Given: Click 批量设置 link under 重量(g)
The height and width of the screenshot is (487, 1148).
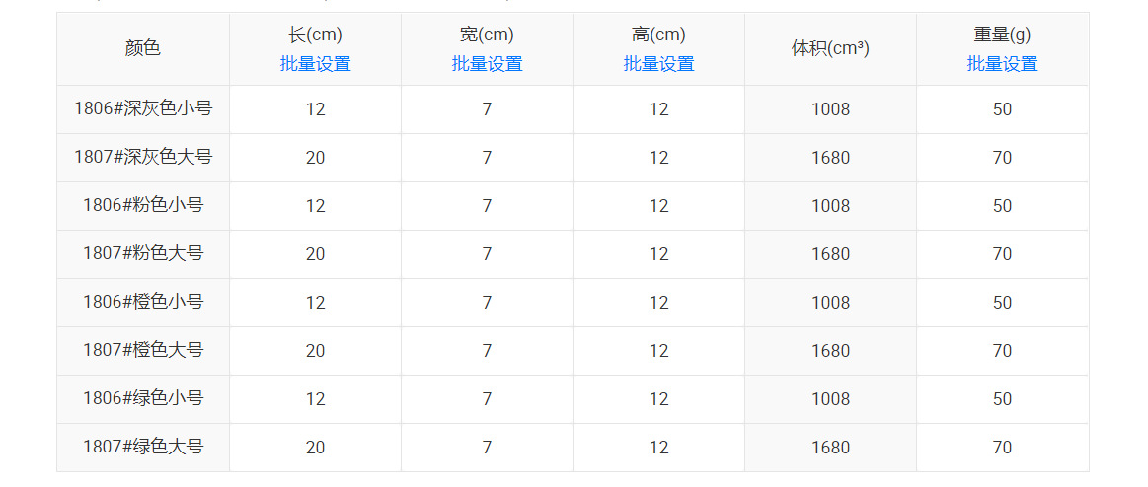Looking at the screenshot, I should pyautogui.click(x=1002, y=64).
